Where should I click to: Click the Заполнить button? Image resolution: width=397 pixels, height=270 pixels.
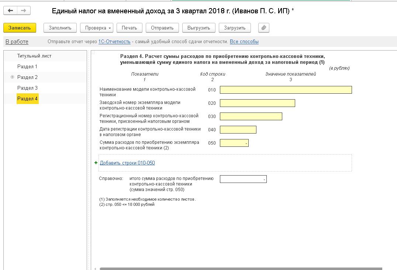60,28
